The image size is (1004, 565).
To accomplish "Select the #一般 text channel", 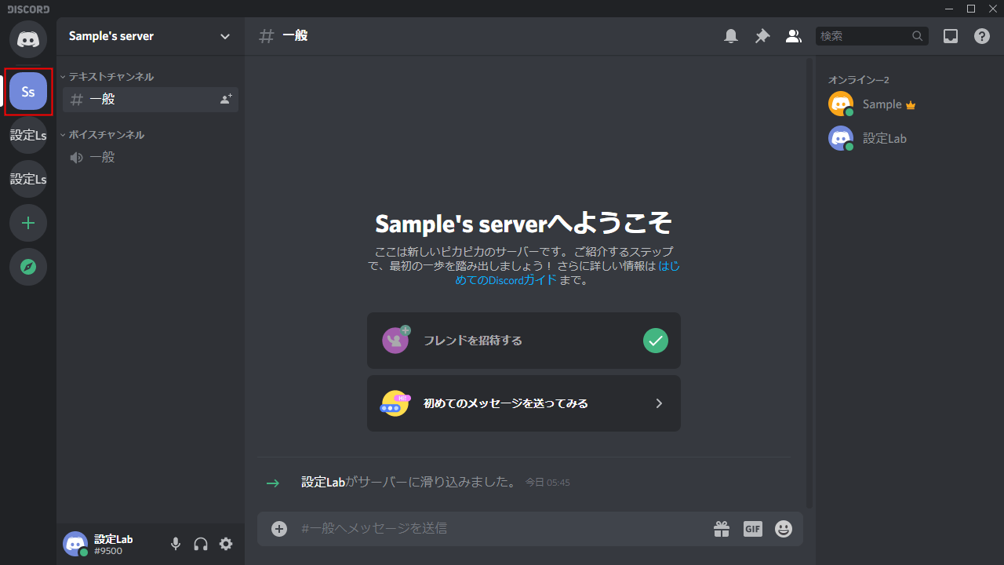I will [x=151, y=100].
